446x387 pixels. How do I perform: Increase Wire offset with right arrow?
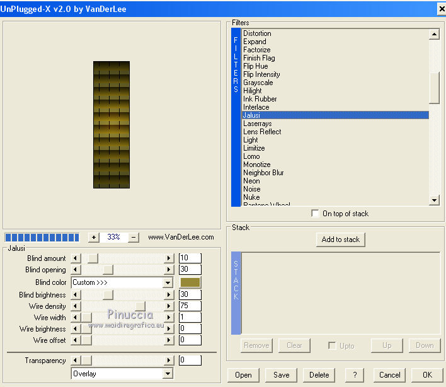[169, 340]
